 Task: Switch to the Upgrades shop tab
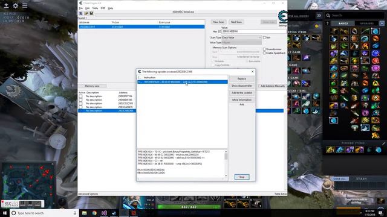pos(367,24)
